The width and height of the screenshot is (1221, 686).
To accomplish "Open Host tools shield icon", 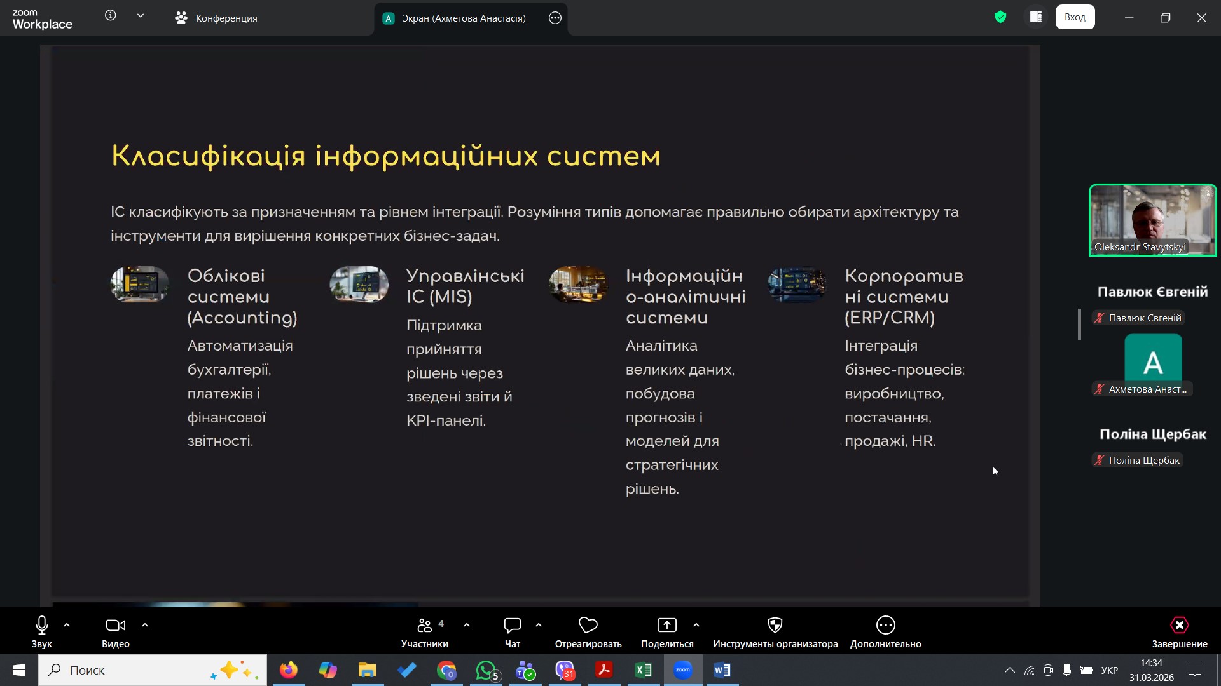I will 775,626.
